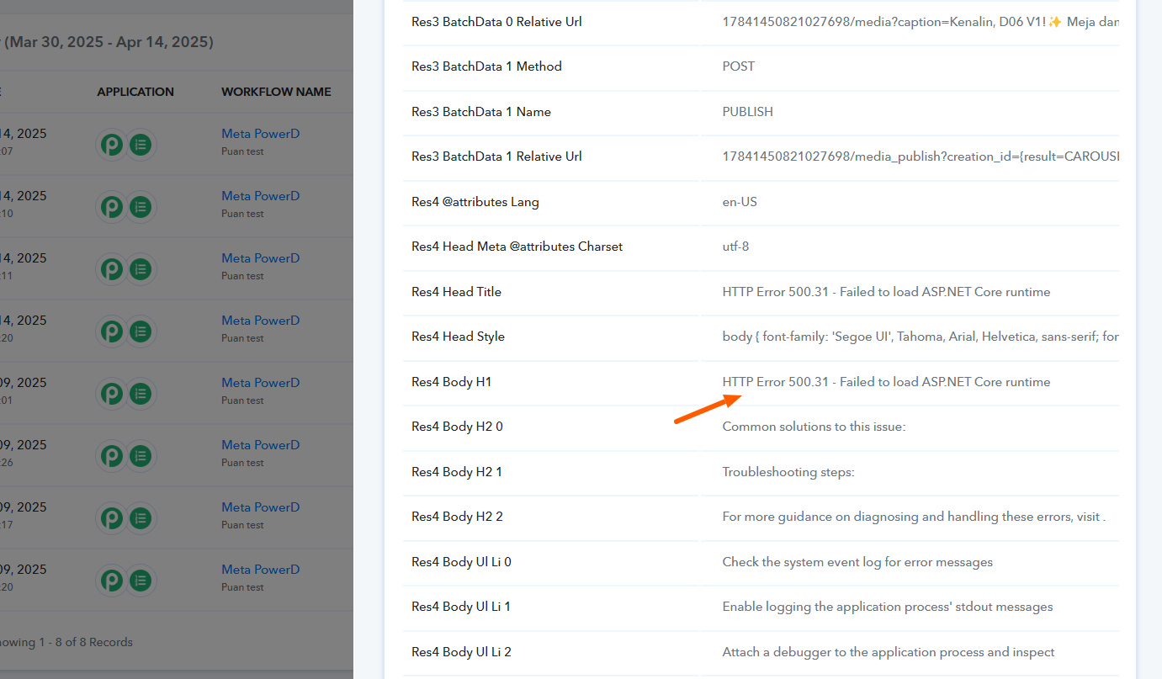Click the 'Troubleshooting steps:' value
Viewport: 1162px width, 679px height.
(x=788, y=472)
